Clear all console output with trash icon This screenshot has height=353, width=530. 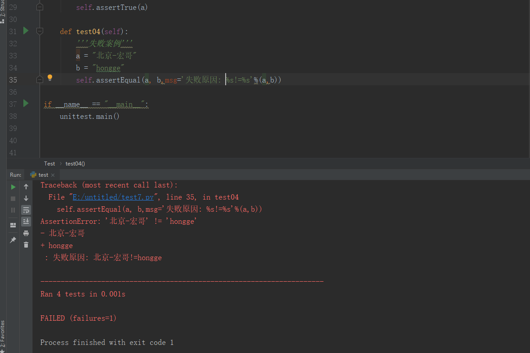click(26, 245)
